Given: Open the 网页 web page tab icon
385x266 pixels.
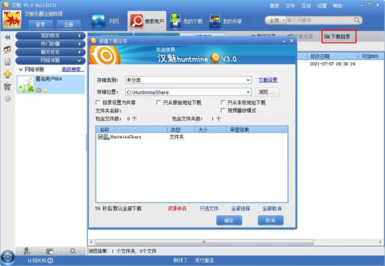Looking at the screenshot, I should (x=98, y=21).
